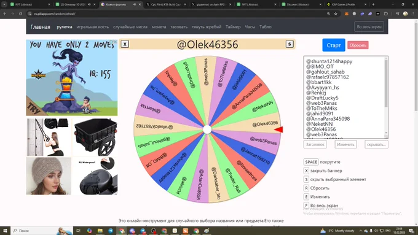Click the S key hint скрыть элемент

306,179
